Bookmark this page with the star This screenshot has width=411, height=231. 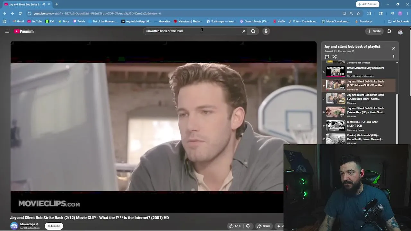[x=358, y=13]
